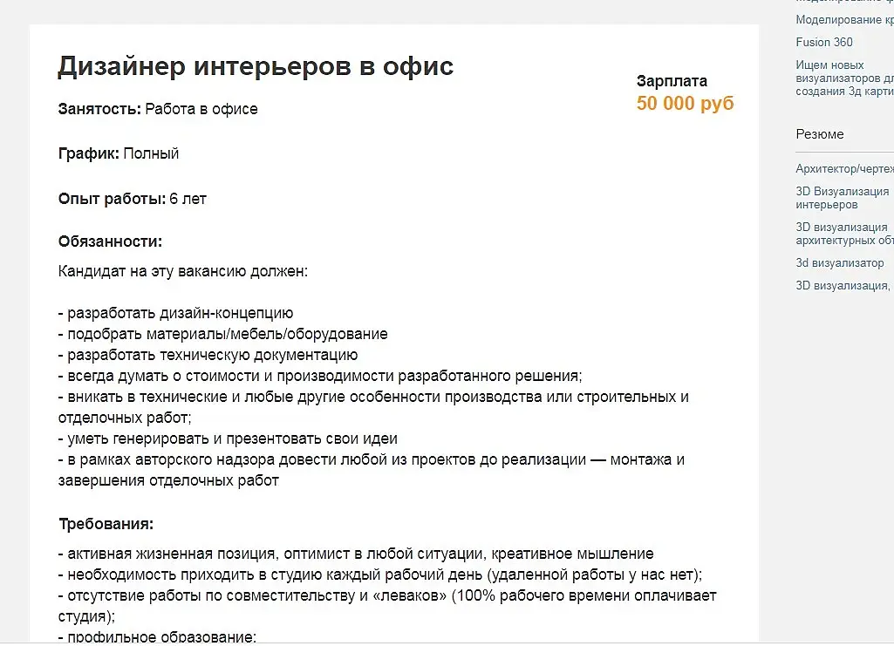
Task: Click the 'активная жизненная позиция' requirement line
Action: pyautogui.click(x=356, y=554)
